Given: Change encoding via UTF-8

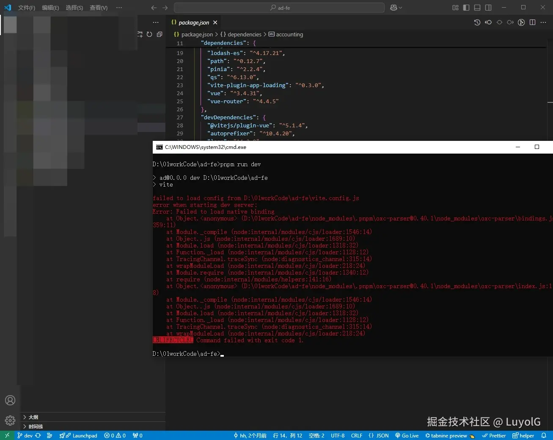Looking at the screenshot, I should coord(338,435).
